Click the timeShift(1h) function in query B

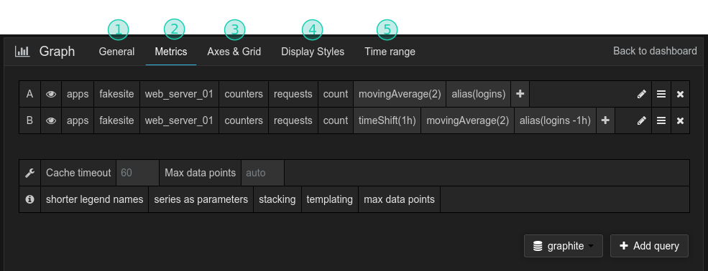pos(387,120)
